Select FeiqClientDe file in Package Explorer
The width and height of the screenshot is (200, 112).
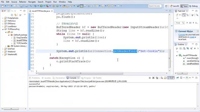(x=20, y=38)
